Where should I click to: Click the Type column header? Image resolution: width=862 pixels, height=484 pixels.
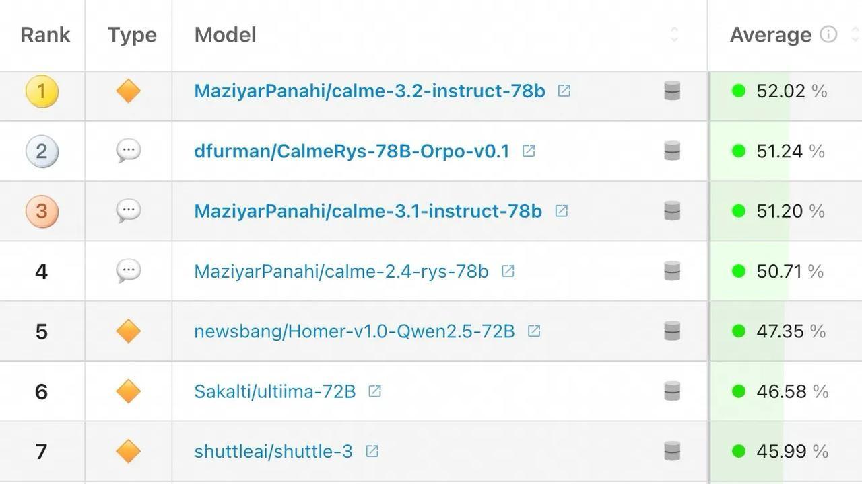click(132, 35)
